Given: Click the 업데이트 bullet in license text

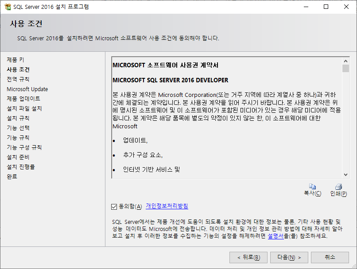Looking at the screenshot, I should coord(135,140).
